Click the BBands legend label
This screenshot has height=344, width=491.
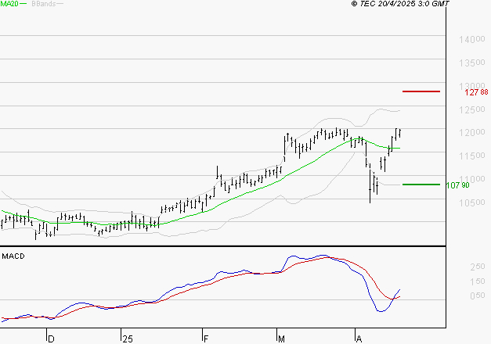[44, 4]
